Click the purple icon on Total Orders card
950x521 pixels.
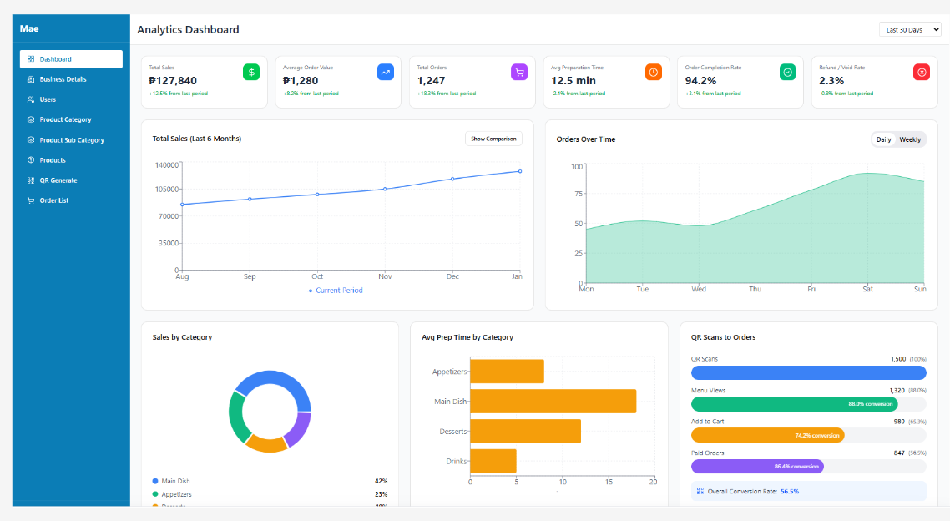click(519, 72)
